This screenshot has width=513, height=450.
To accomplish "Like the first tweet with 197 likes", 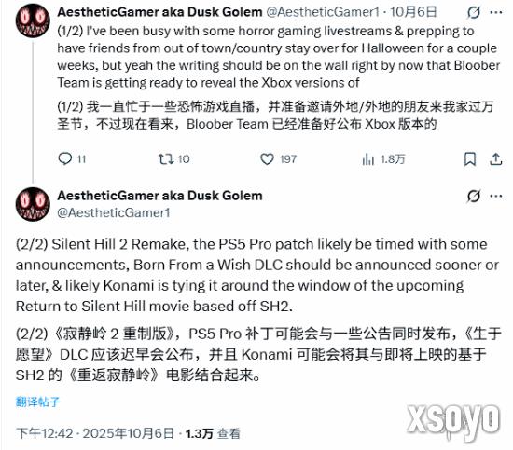I will click(x=279, y=159).
